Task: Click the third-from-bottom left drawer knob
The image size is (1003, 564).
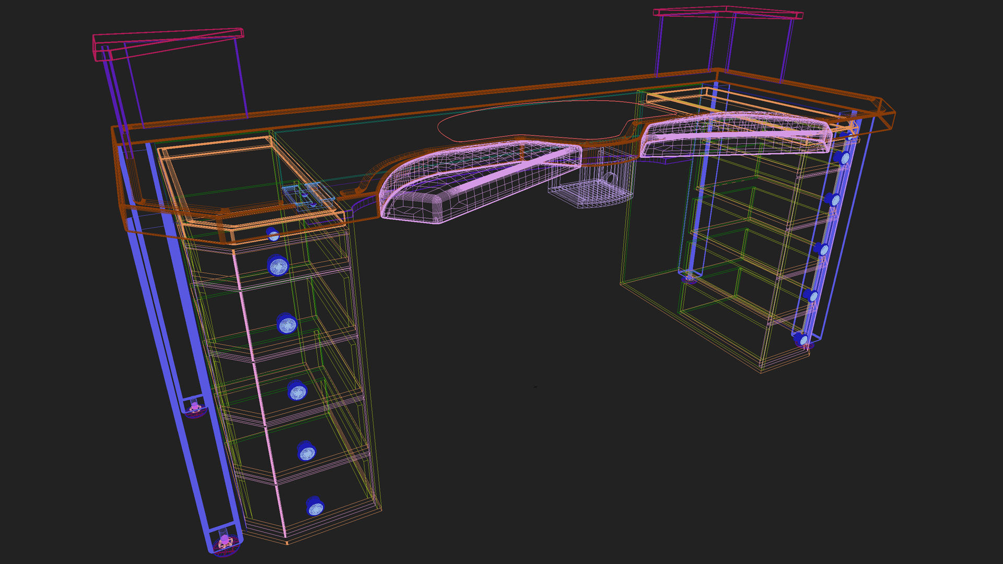Action: click(297, 390)
